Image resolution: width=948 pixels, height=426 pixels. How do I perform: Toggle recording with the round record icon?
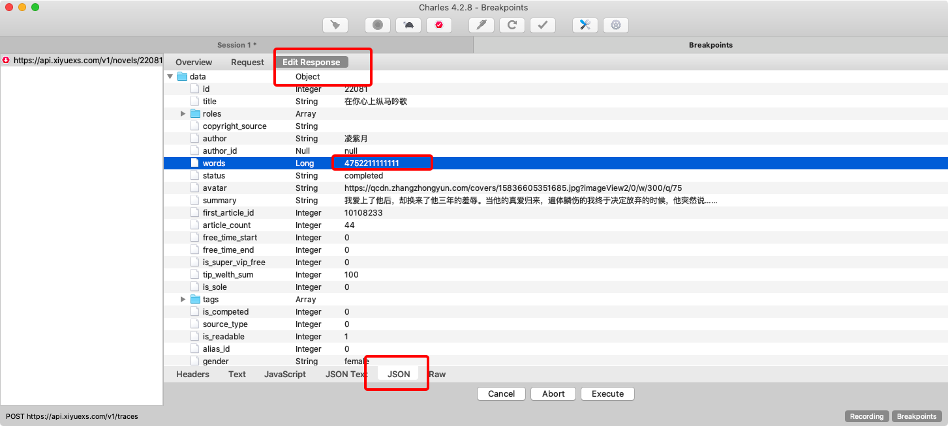coord(378,25)
